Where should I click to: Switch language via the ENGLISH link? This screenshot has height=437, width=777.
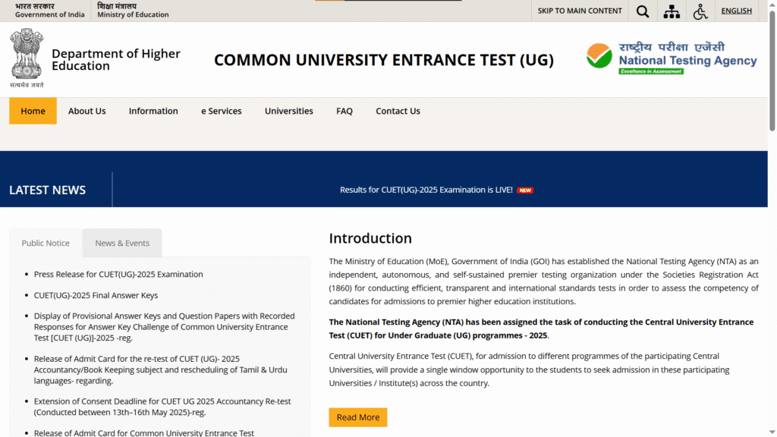click(x=736, y=11)
